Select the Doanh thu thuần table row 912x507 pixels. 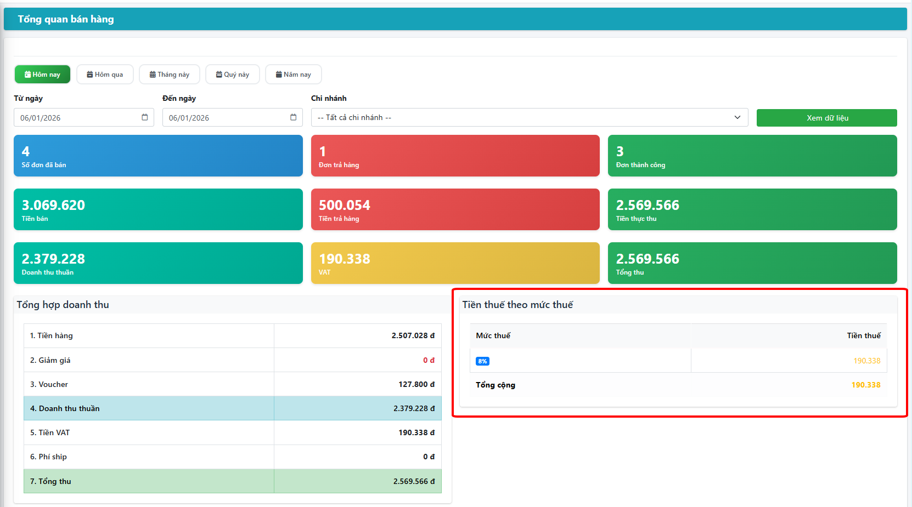(232, 408)
